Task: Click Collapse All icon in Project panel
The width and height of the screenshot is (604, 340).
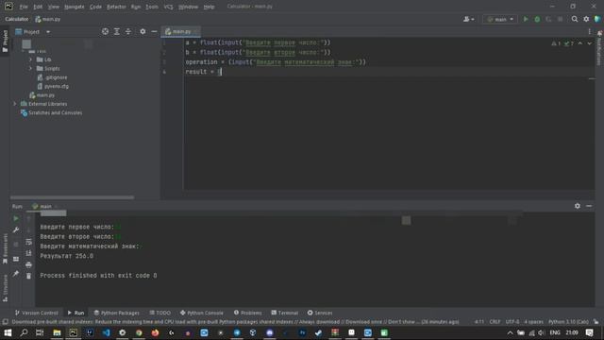Action: coord(128,31)
